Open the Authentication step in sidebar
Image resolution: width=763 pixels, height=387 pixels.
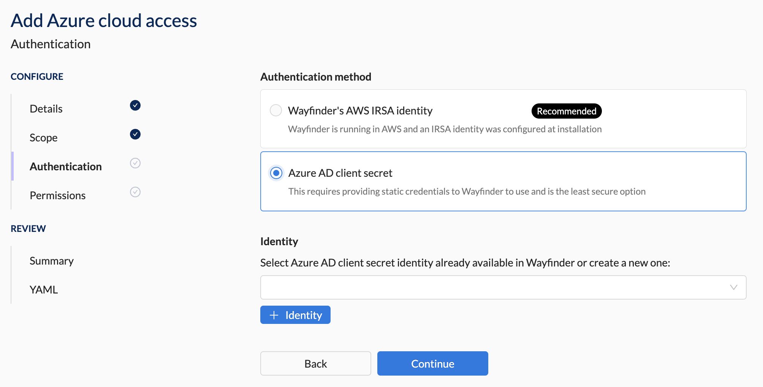tap(66, 167)
